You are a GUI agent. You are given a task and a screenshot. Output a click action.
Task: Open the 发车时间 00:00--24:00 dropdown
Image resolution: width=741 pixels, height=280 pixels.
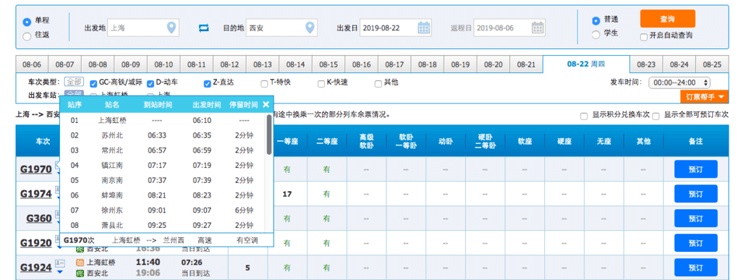point(679,82)
